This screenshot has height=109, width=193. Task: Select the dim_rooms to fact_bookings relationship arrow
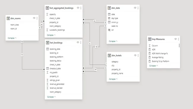point(22,55)
